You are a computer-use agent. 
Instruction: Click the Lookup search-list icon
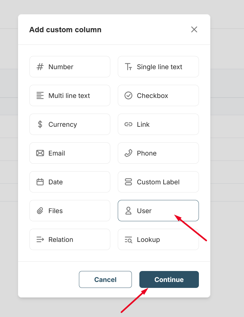pos(128,239)
